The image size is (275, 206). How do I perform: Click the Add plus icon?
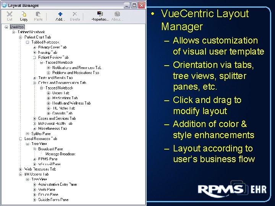click(60, 14)
